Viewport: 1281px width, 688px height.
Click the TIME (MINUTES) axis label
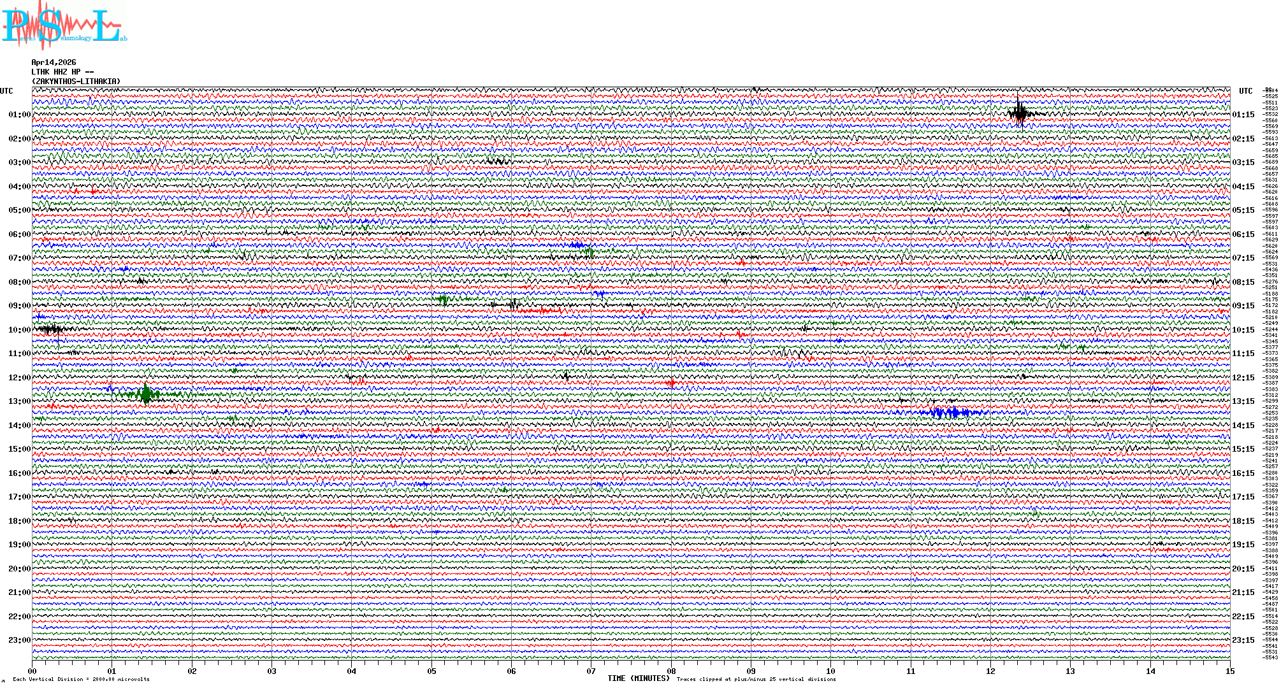click(x=639, y=678)
